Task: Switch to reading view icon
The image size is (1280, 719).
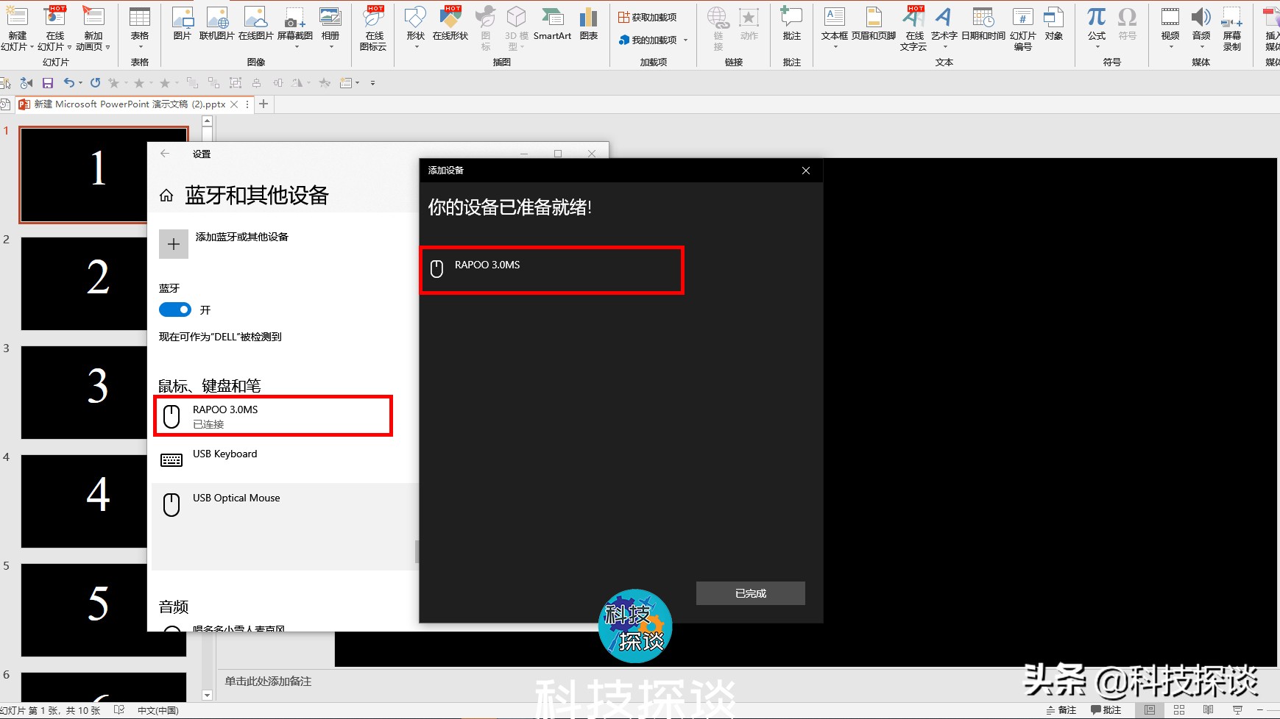Action: (x=1209, y=710)
